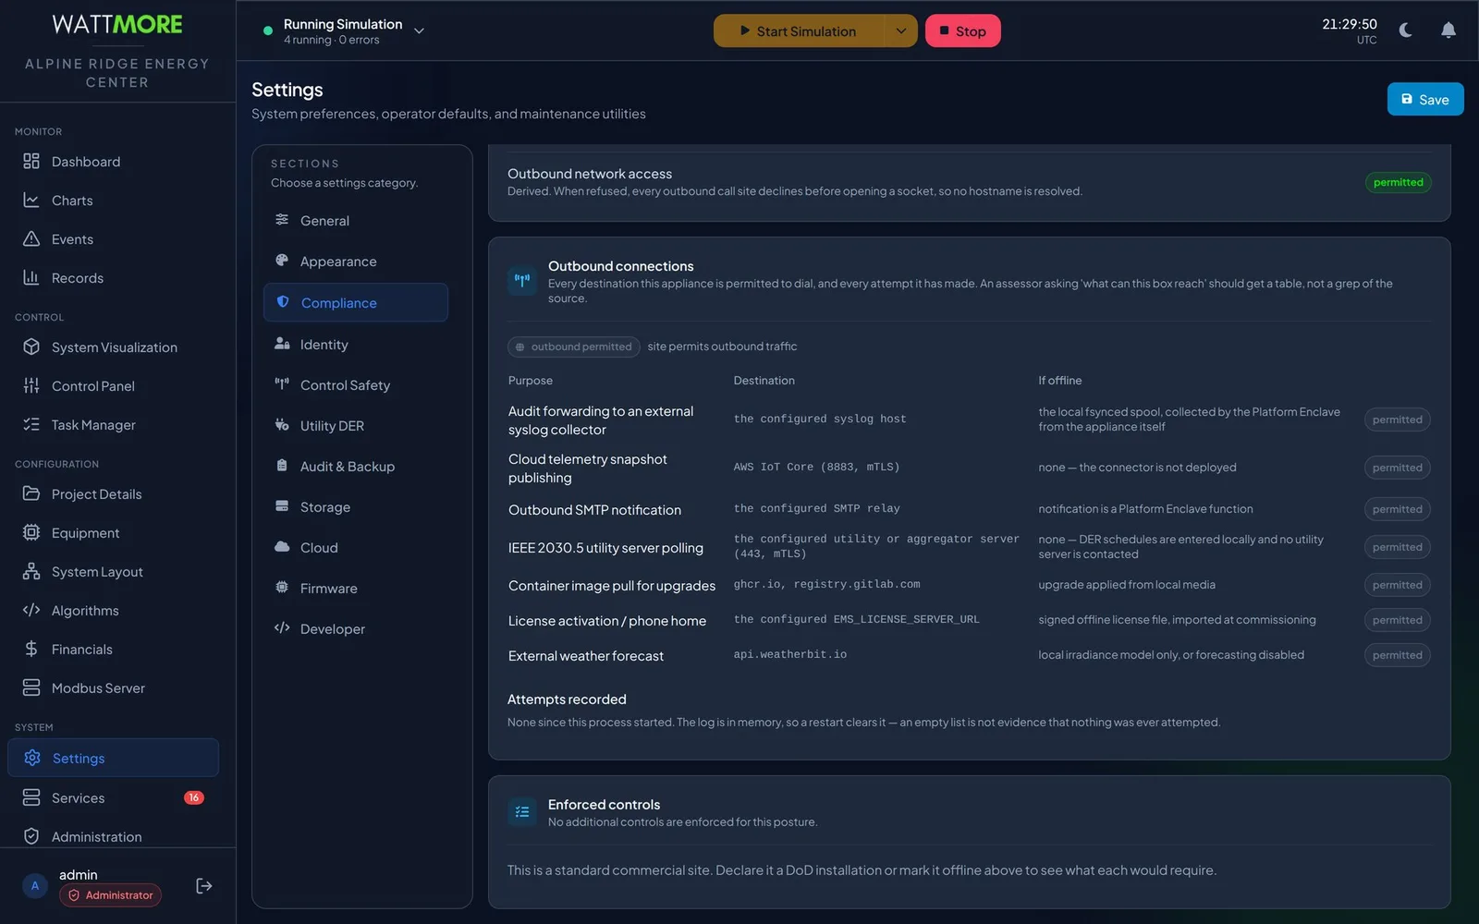The width and height of the screenshot is (1479, 924).
Task: Click the Control Panel sliders icon
Action: click(31, 386)
